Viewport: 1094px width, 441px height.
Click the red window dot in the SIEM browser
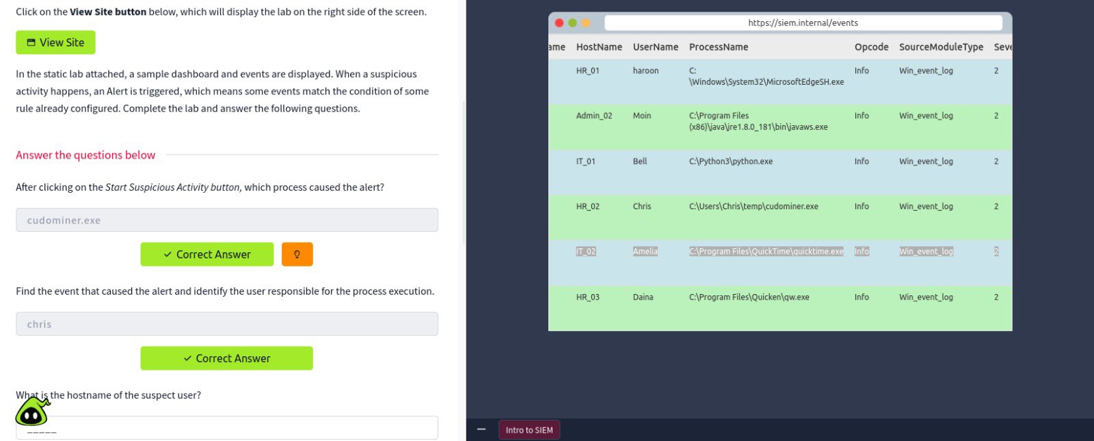click(559, 23)
